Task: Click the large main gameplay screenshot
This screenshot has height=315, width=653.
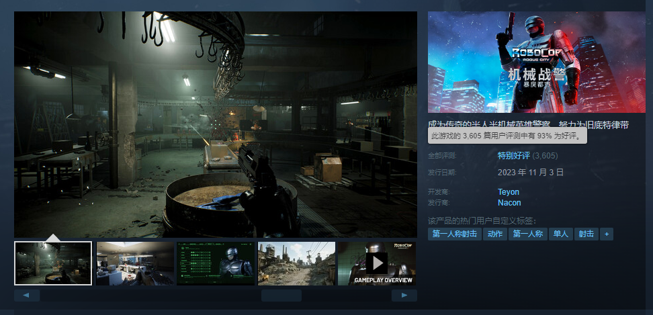Action: coord(216,124)
